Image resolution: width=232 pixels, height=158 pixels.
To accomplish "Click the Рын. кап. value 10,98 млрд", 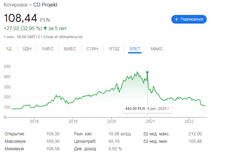I will (x=120, y=134).
